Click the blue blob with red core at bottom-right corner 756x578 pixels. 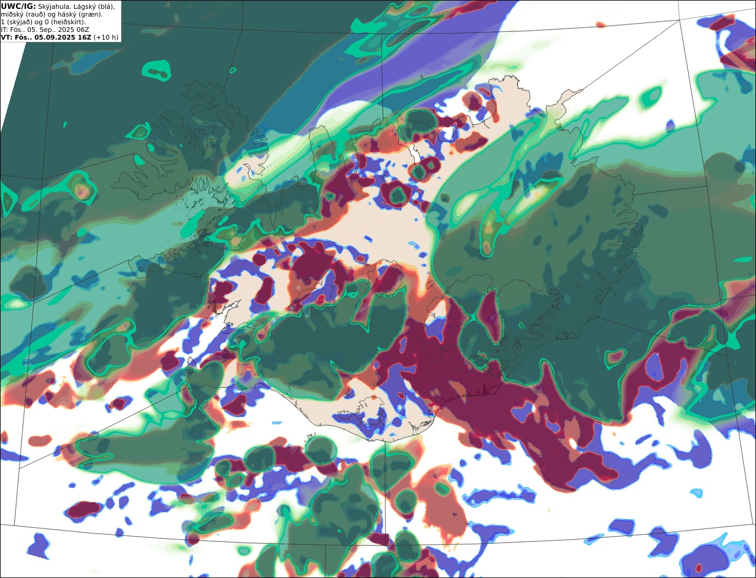(706, 558)
